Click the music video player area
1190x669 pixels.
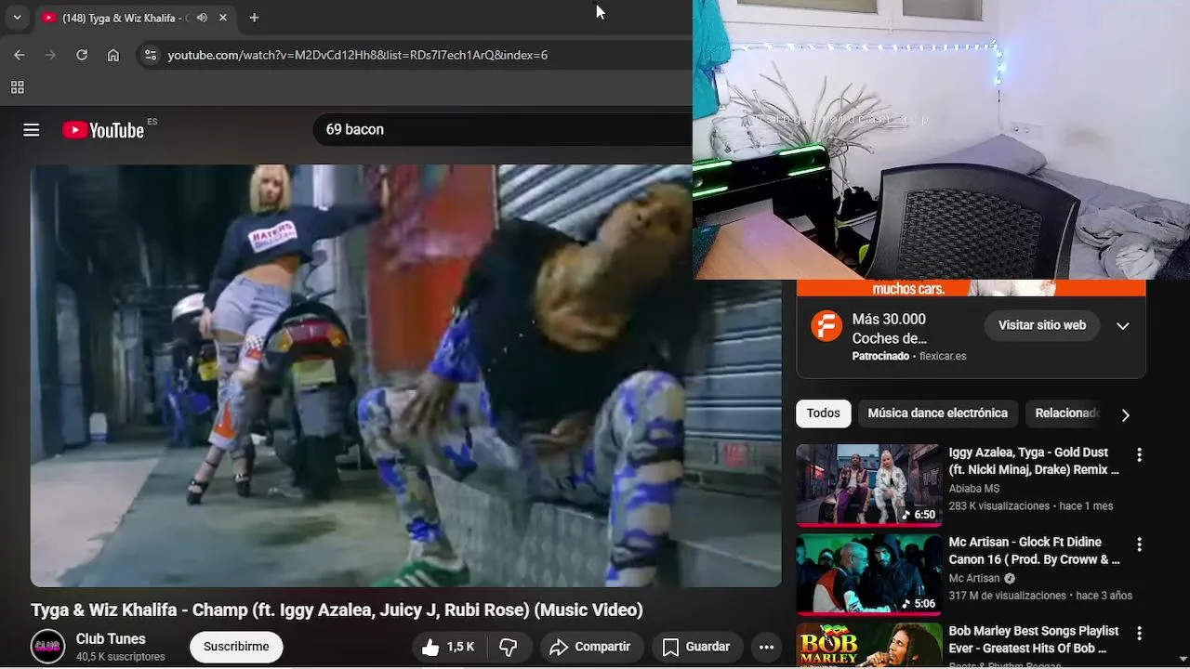coord(406,375)
